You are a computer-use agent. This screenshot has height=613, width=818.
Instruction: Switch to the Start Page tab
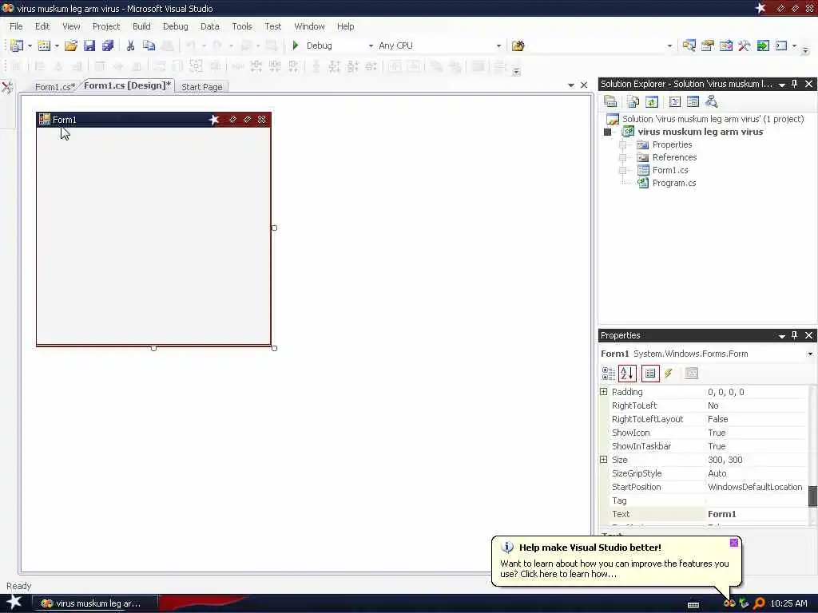(202, 86)
